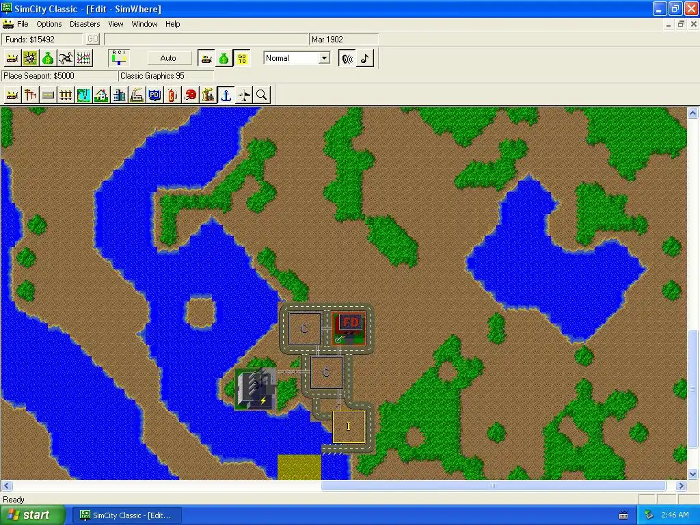Click the keyboard icon in the system tray
The width and height of the screenshot is (700, 525).
click(x=623, y=515)
